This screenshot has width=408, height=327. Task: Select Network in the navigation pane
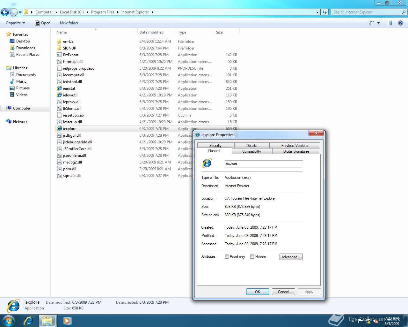[x=20, y=122]
